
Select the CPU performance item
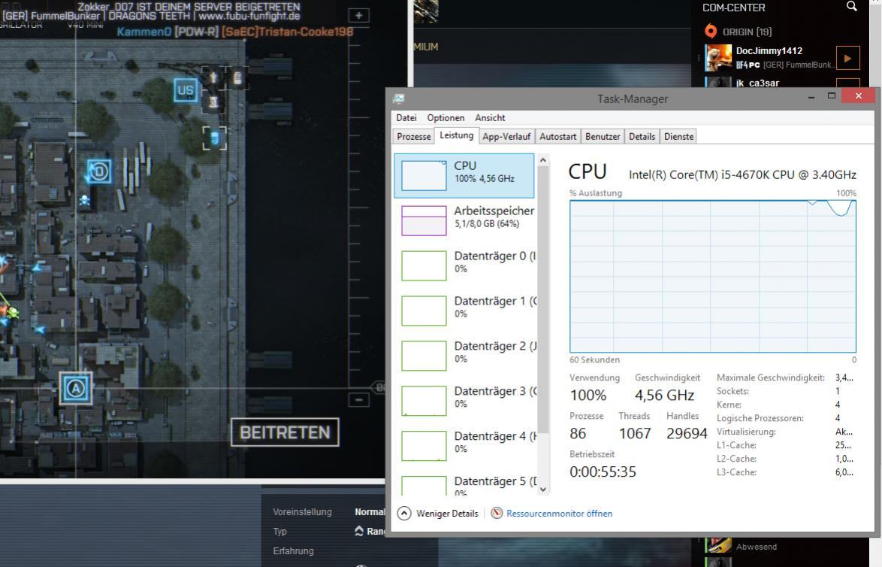[464, 176]
